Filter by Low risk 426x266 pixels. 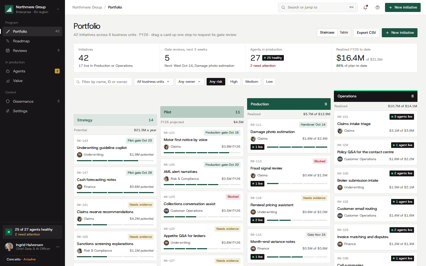269,82
